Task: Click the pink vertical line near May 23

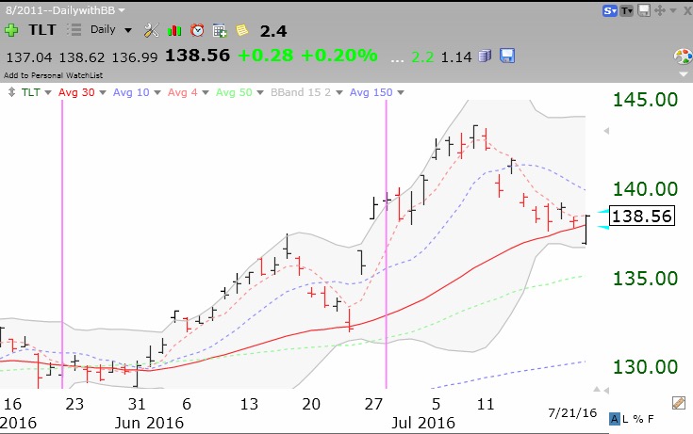Action: tap(62, 244)
